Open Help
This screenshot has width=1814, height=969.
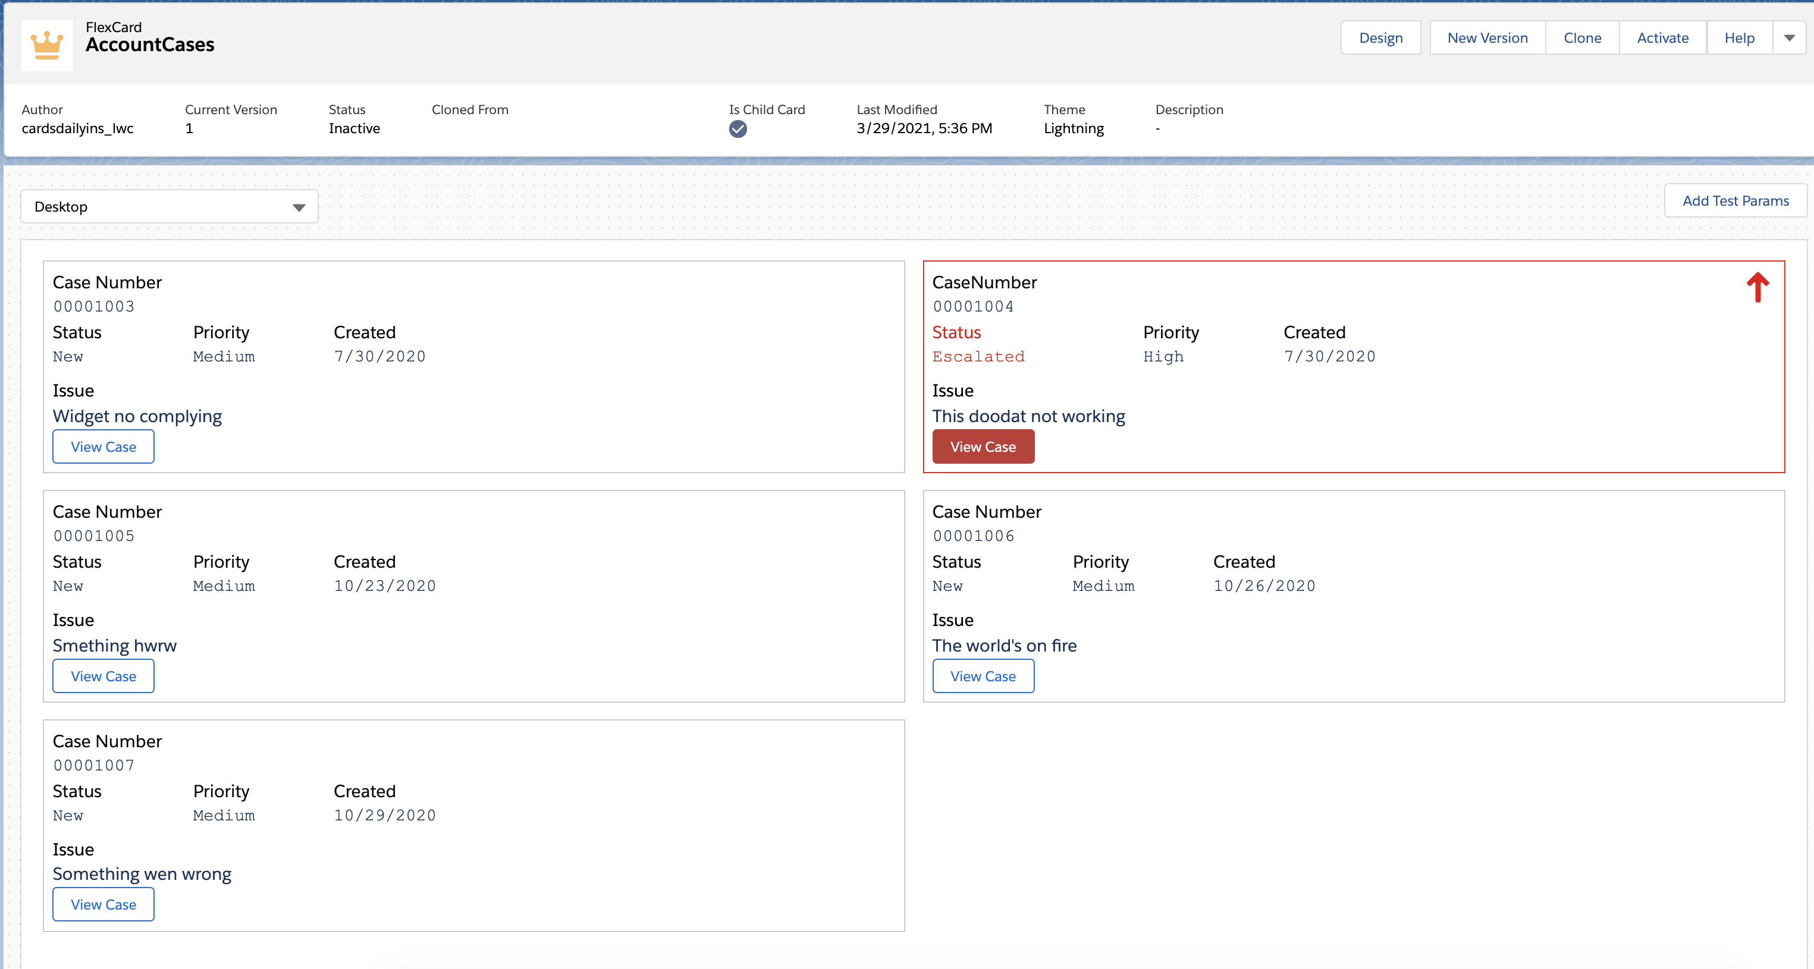pos(1738,38)
